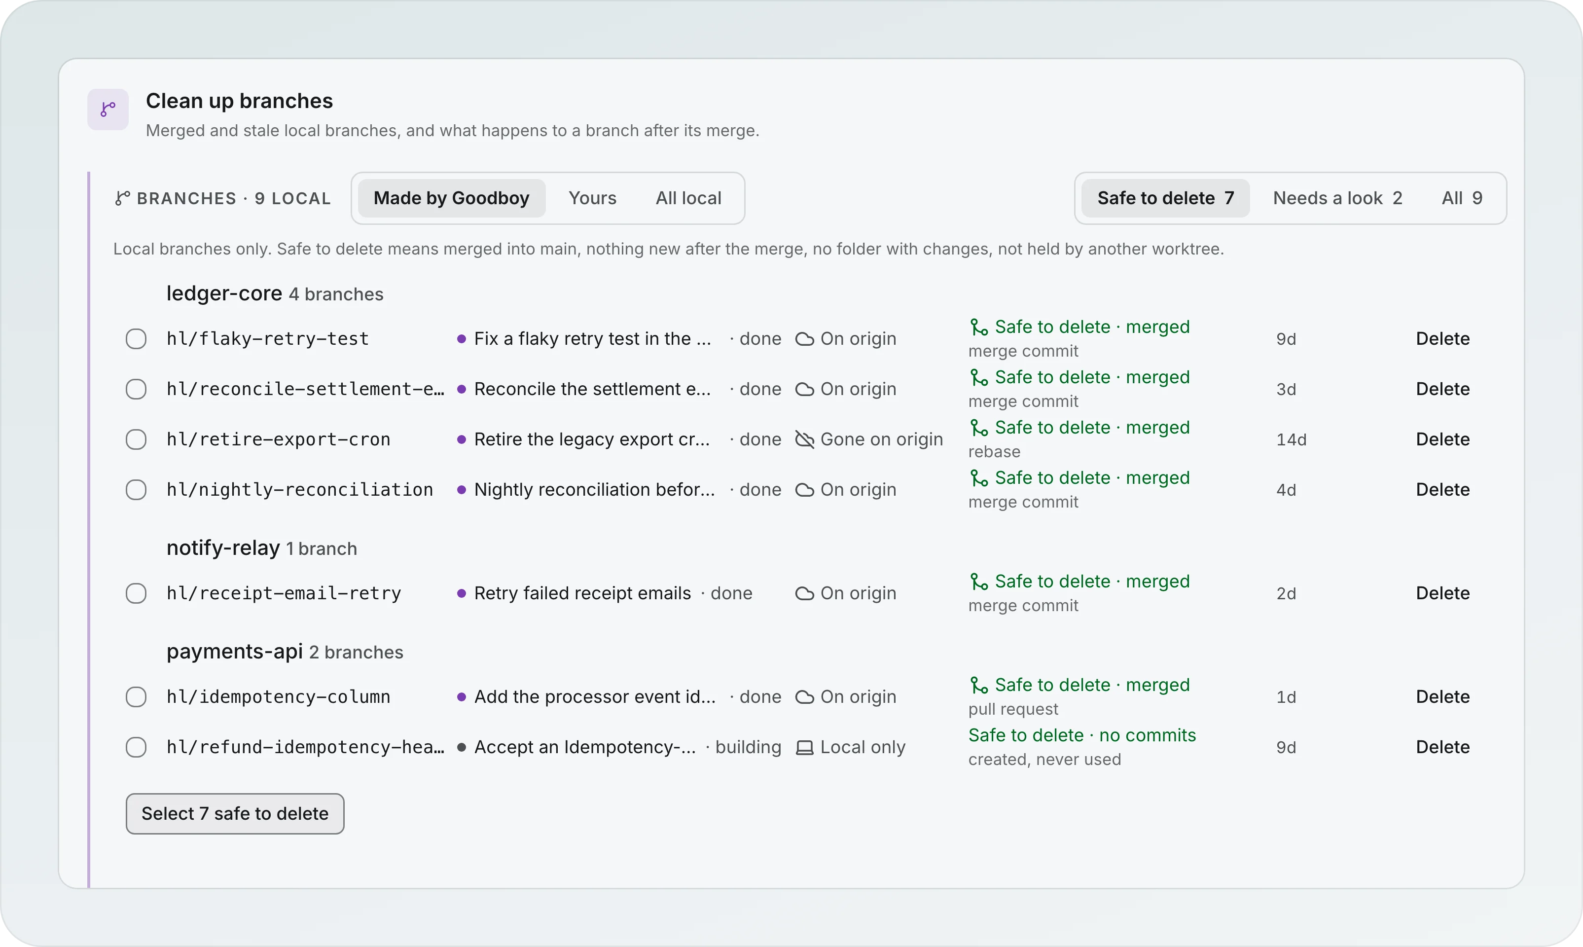
Task: Select the hl/receipt-email-retry branch checkbox
Action: [x=136, y=593]
